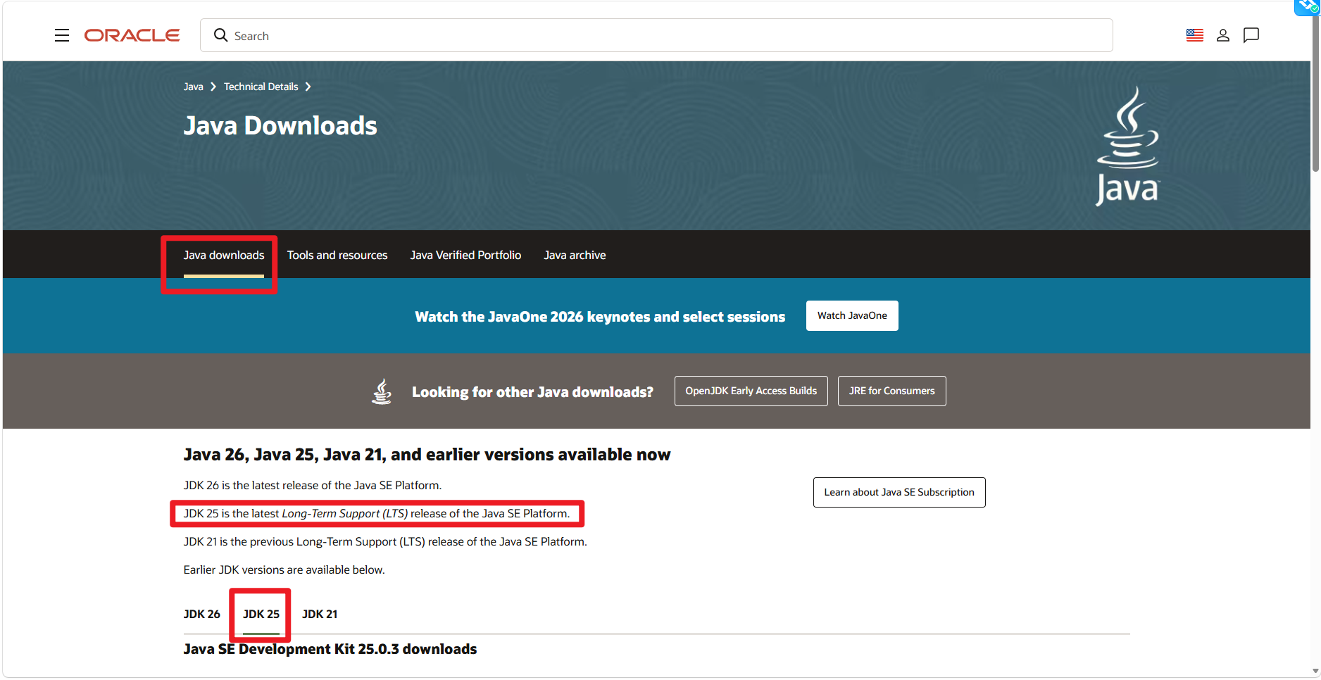Click the search magnifier icon

point(220,35)
